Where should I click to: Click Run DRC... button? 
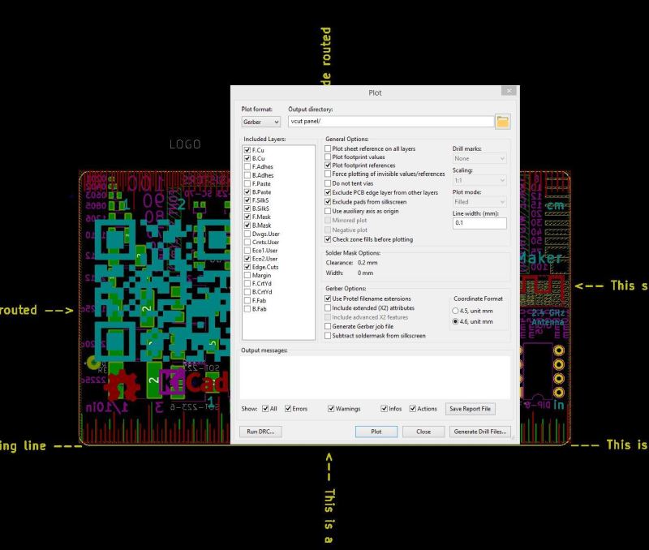pyautogui.click(x=260, y=432)
